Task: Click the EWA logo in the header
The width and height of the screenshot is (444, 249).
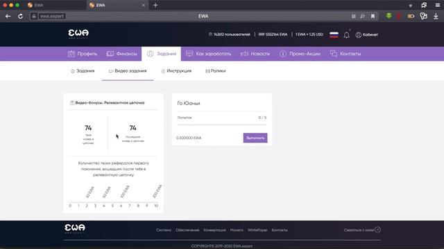Action: point(78,34)
